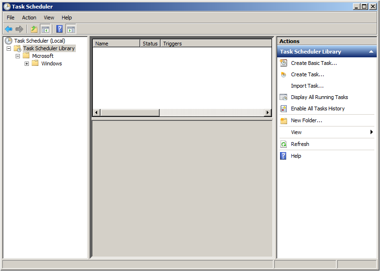Collapse the Task Scheduler Library actions section
This screenshot has height=271, width=380.
(371, 52)
